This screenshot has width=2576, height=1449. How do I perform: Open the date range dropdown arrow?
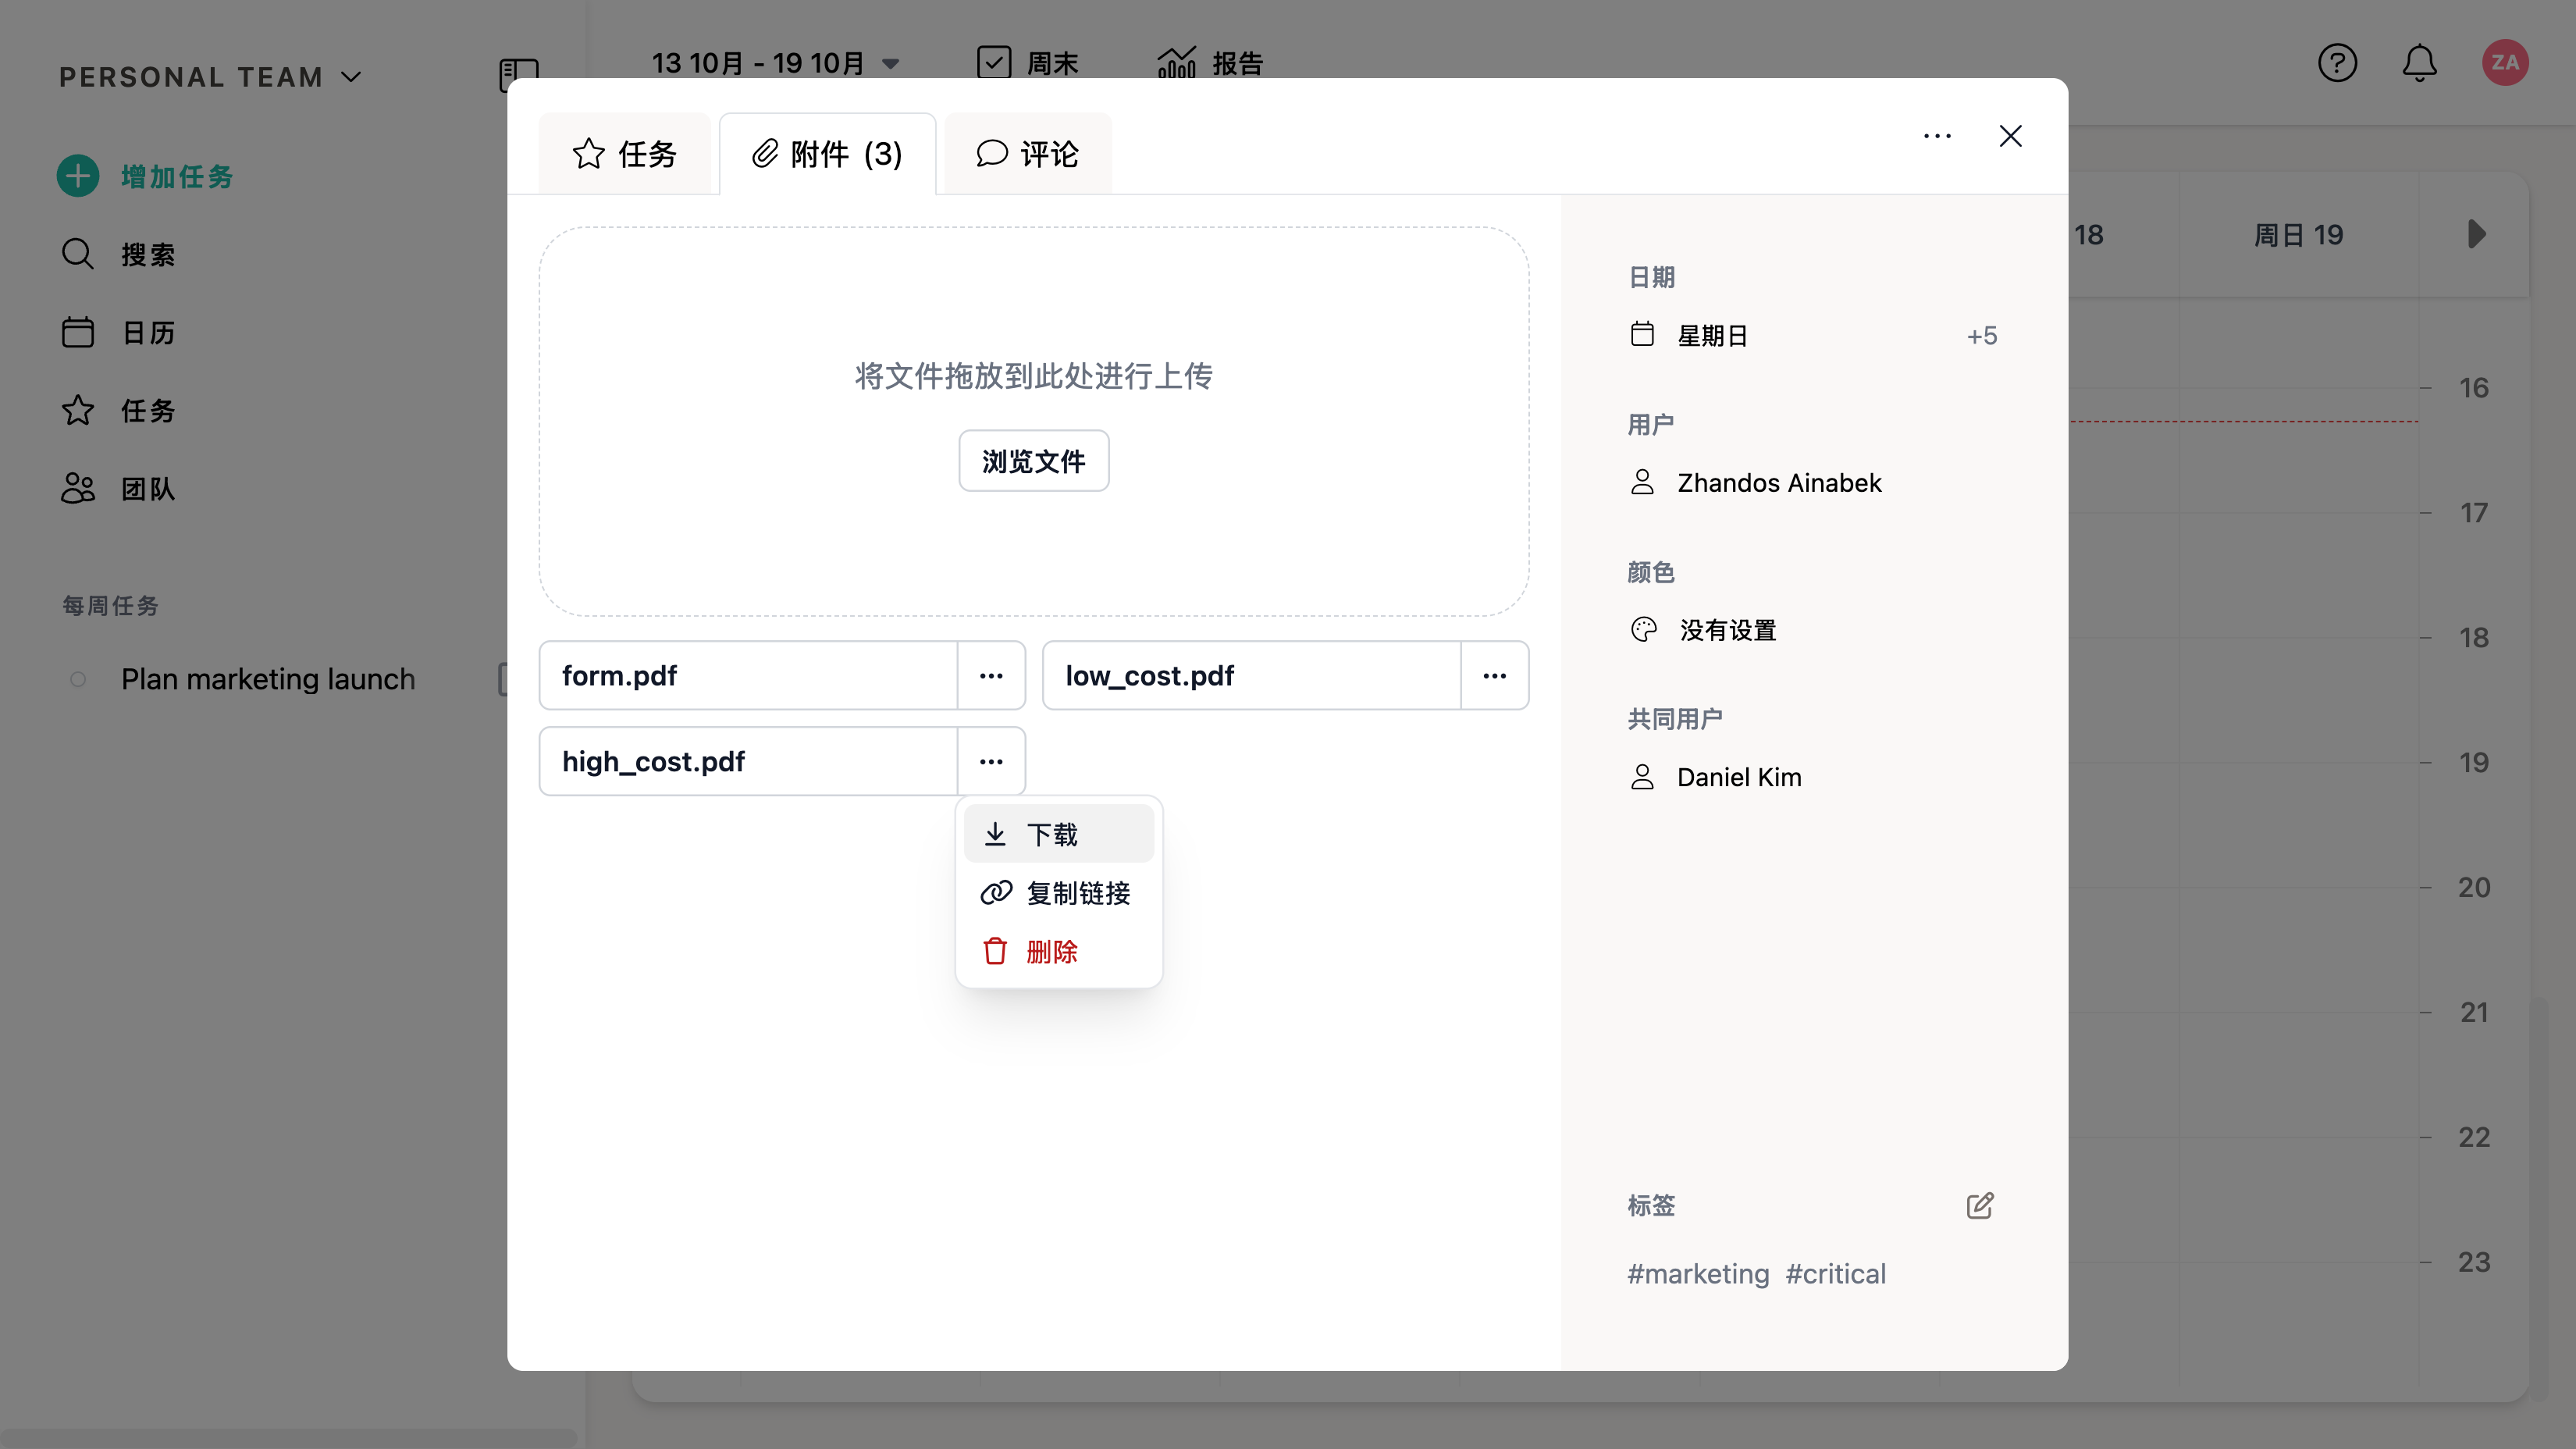click(890, 64)
